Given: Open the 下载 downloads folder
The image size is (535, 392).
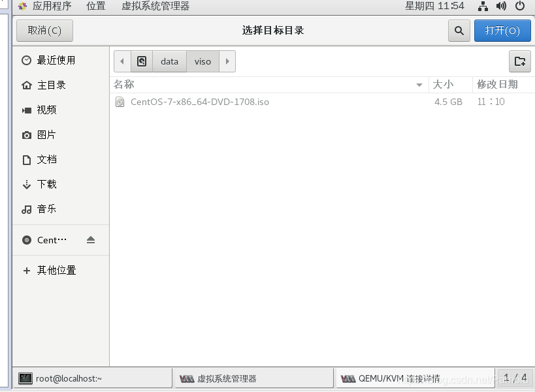Looking at the screenshot, I should pyautogui.click(x=61, y=184).
